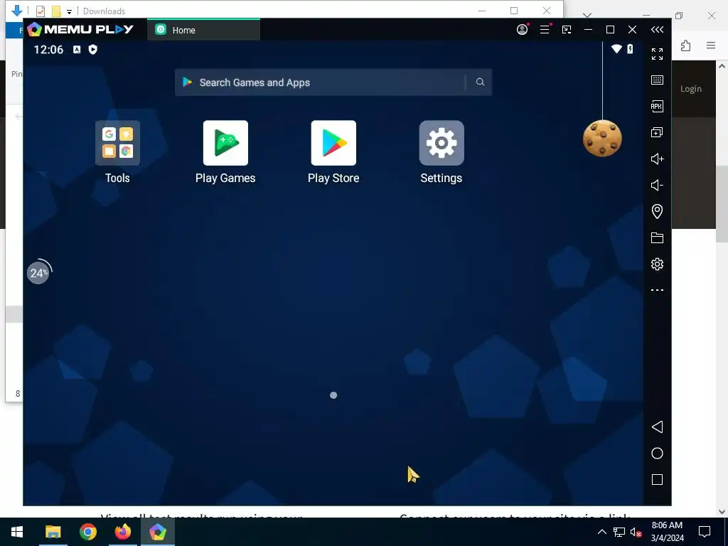Open the browser extensions puzzle icon

pos(686,45)
